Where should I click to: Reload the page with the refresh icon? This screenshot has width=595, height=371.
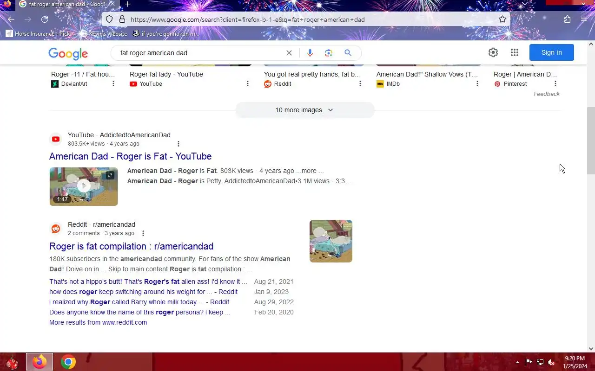pos(45,19)
